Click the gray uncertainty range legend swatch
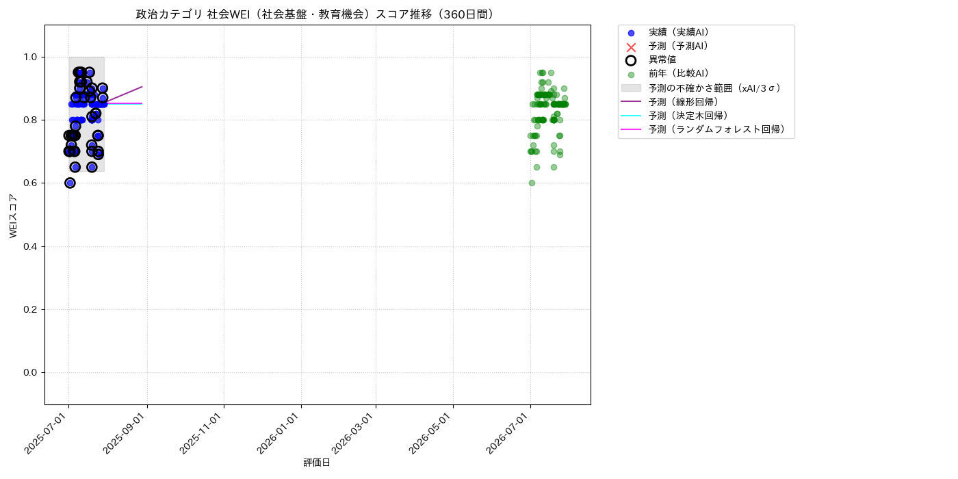The width and height of the screenshot is (958, 479). pos(631,88)
